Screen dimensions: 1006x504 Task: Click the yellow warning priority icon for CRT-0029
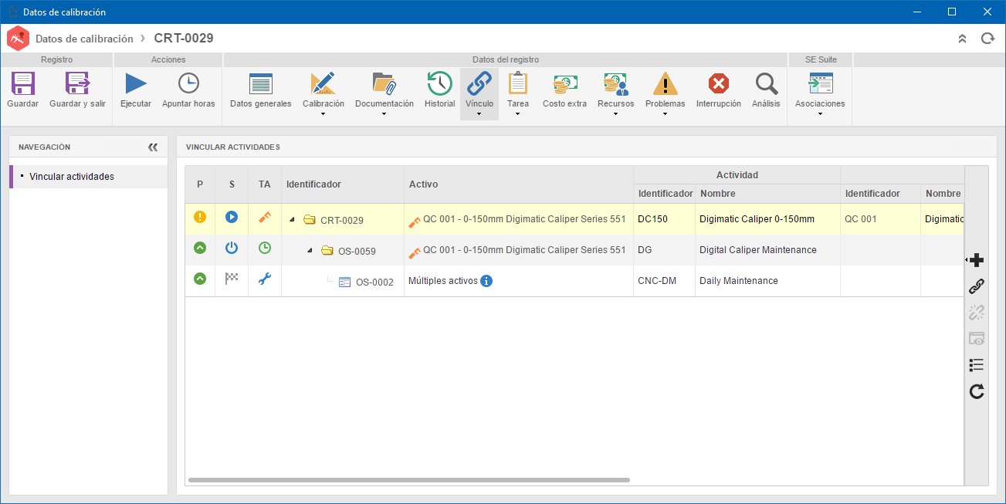pyautogui.click(x=200, y=217)
